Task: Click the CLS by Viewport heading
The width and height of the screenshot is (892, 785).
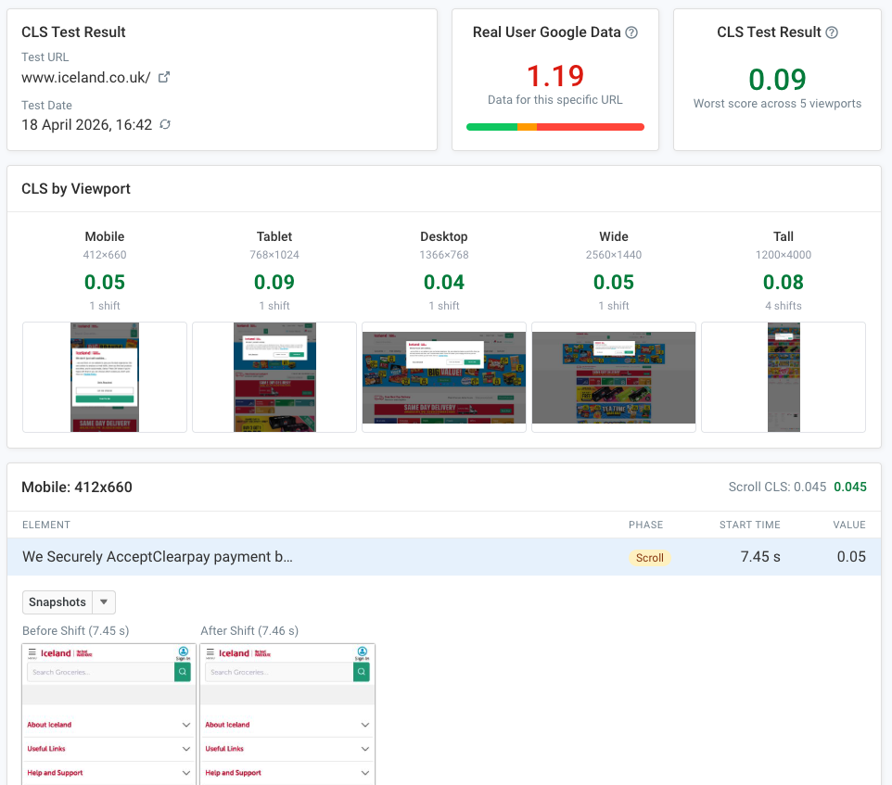Action: (x=76, y=189)
